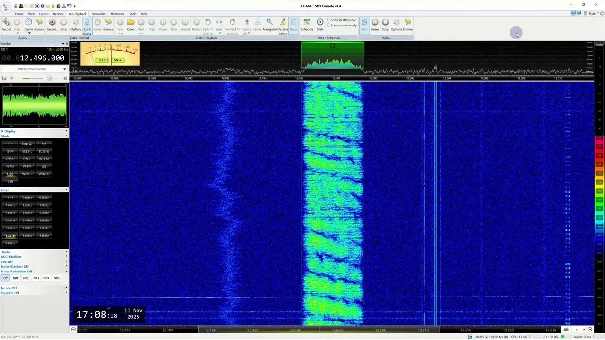Image resolution: width=605 pixels, height=340 pixels.
Task: Click the Auto button on spectrum
Action: (599, 45)
